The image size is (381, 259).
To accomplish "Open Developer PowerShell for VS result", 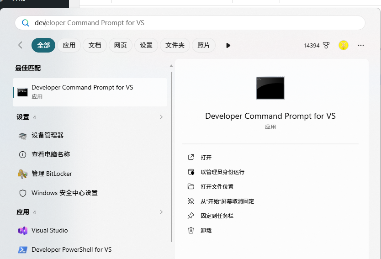I will (90, 249).
